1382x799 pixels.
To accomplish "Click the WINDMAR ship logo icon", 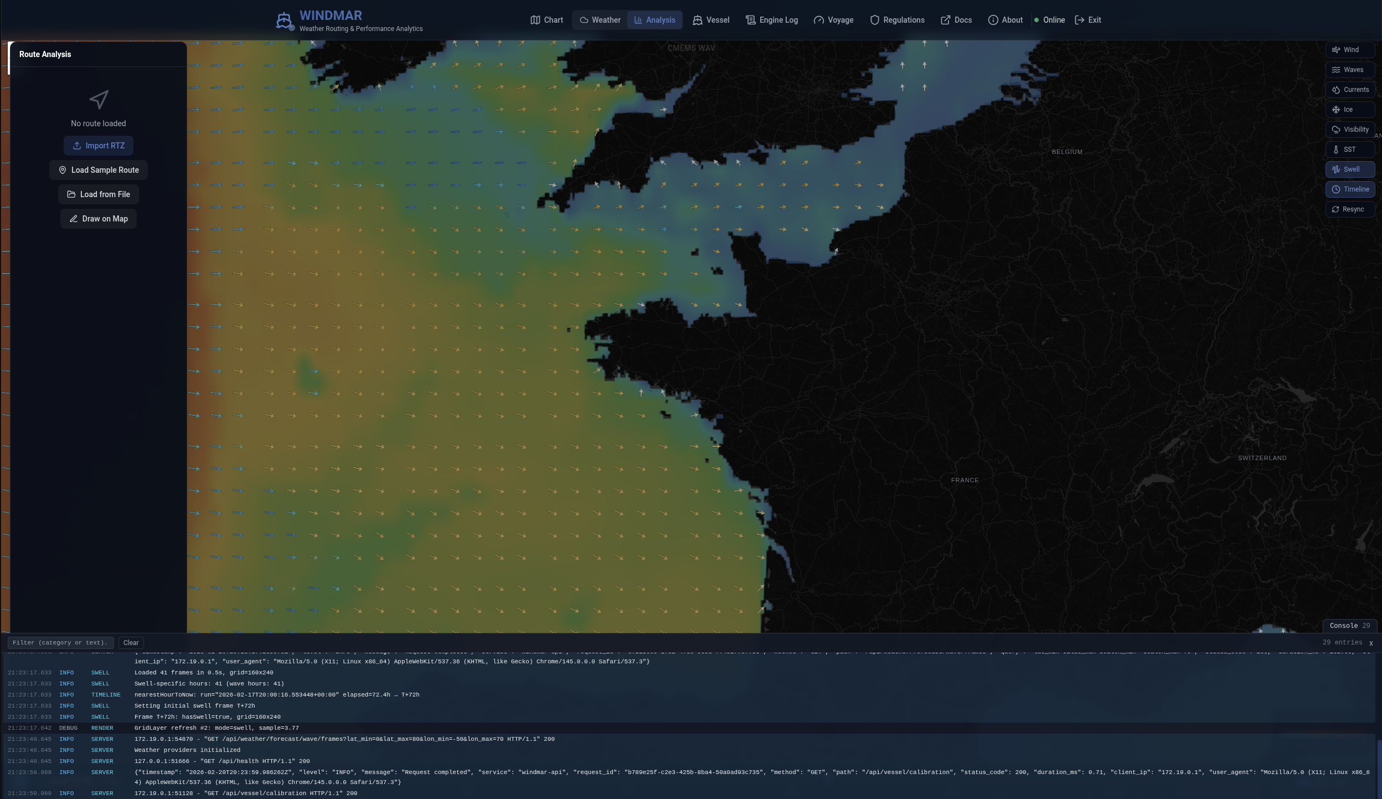I will pos(283,20).
